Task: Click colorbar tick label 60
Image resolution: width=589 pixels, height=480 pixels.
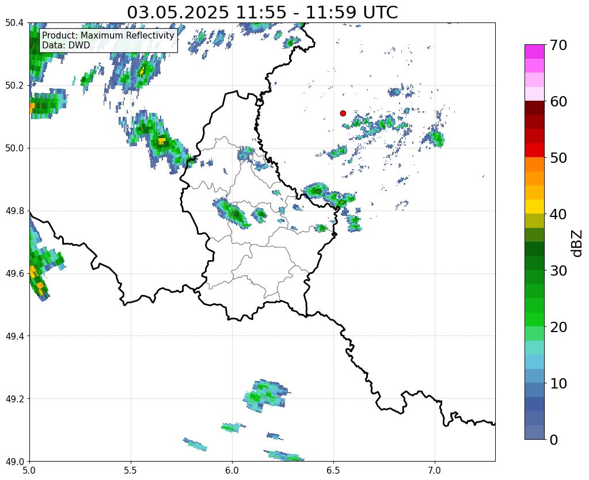Action: 558,101
